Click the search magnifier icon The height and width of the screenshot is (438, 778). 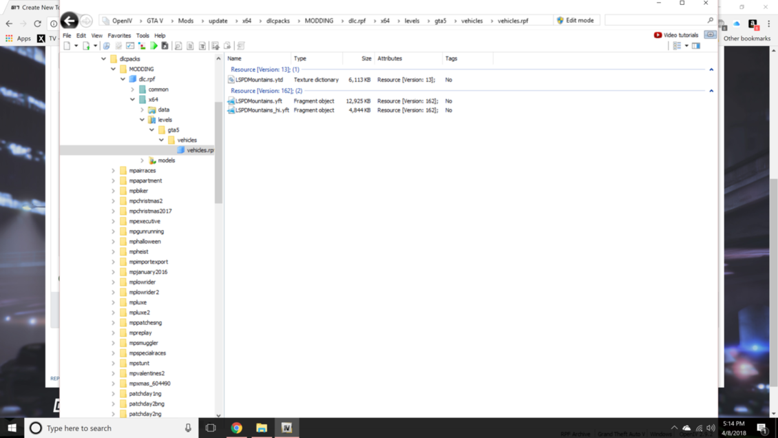(710, 21)
